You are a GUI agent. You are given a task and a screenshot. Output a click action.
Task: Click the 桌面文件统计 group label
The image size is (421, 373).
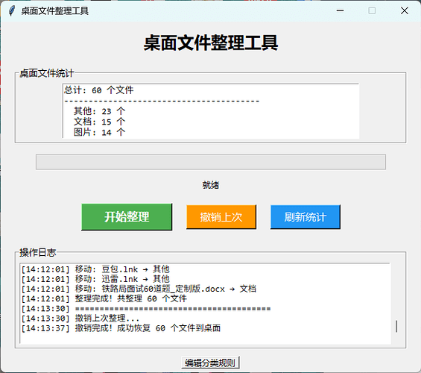47,73
